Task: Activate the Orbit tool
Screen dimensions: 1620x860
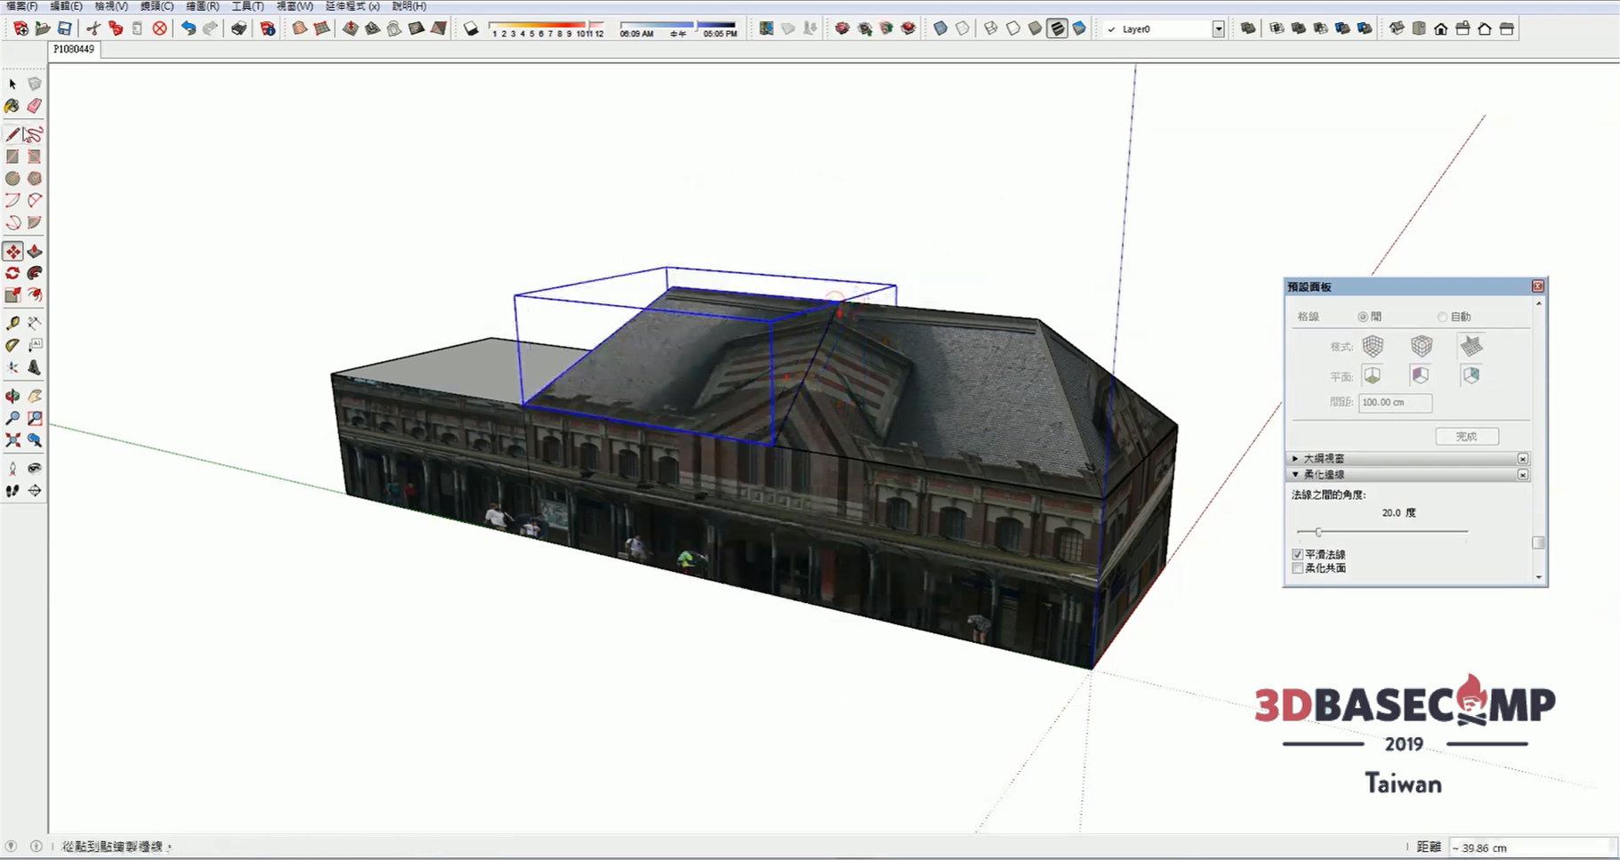Action: (12, 396)
